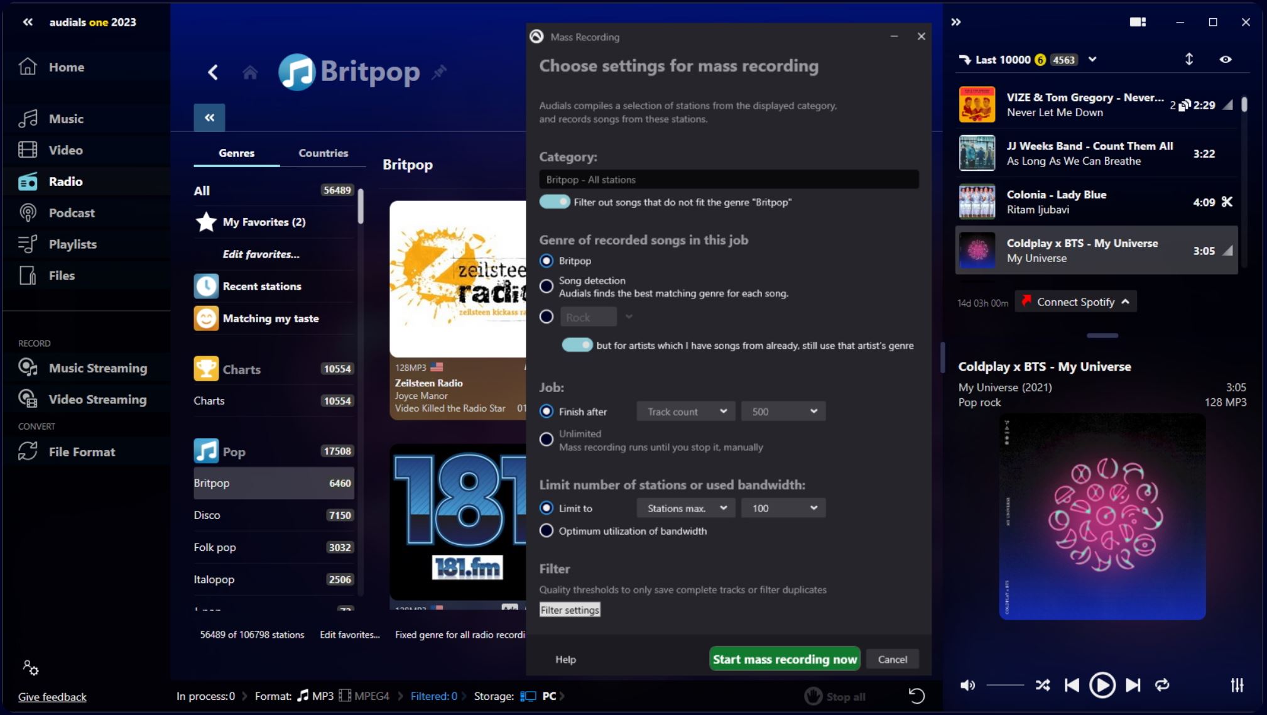1267x715 pixels.
Task: Click Start mass recording now
Action: (785, 659)
